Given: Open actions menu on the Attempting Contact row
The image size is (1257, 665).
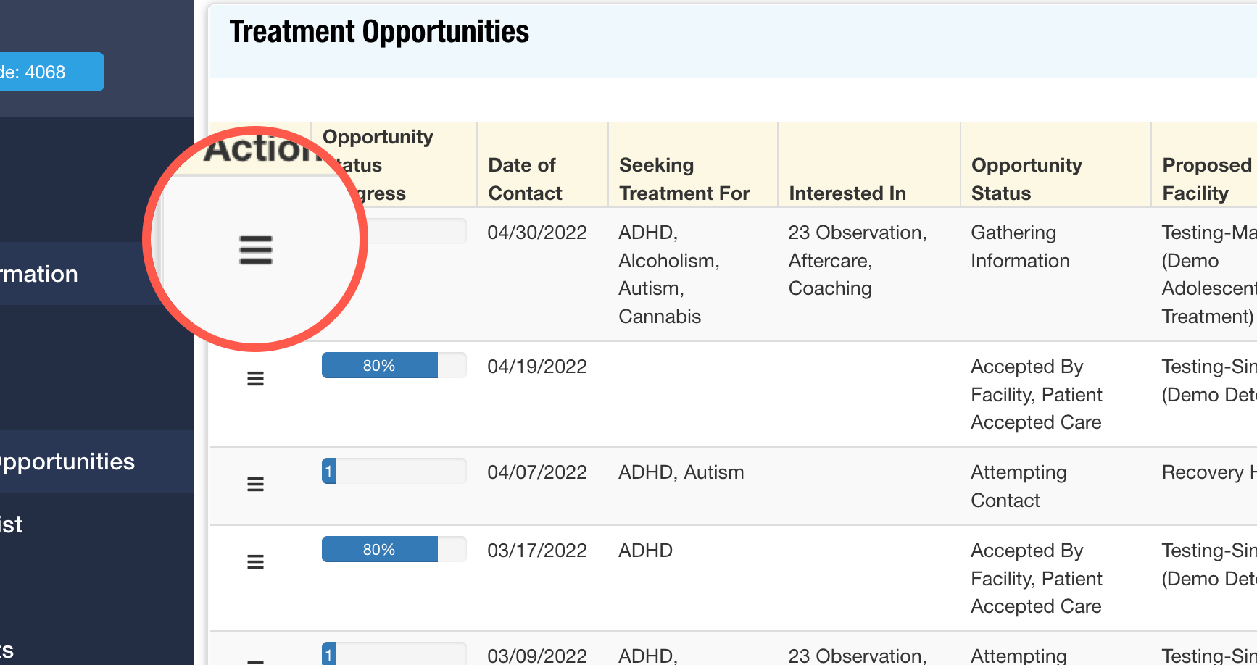Looking at the screenshot, I should pyautogui.click(x=255, y=484).
